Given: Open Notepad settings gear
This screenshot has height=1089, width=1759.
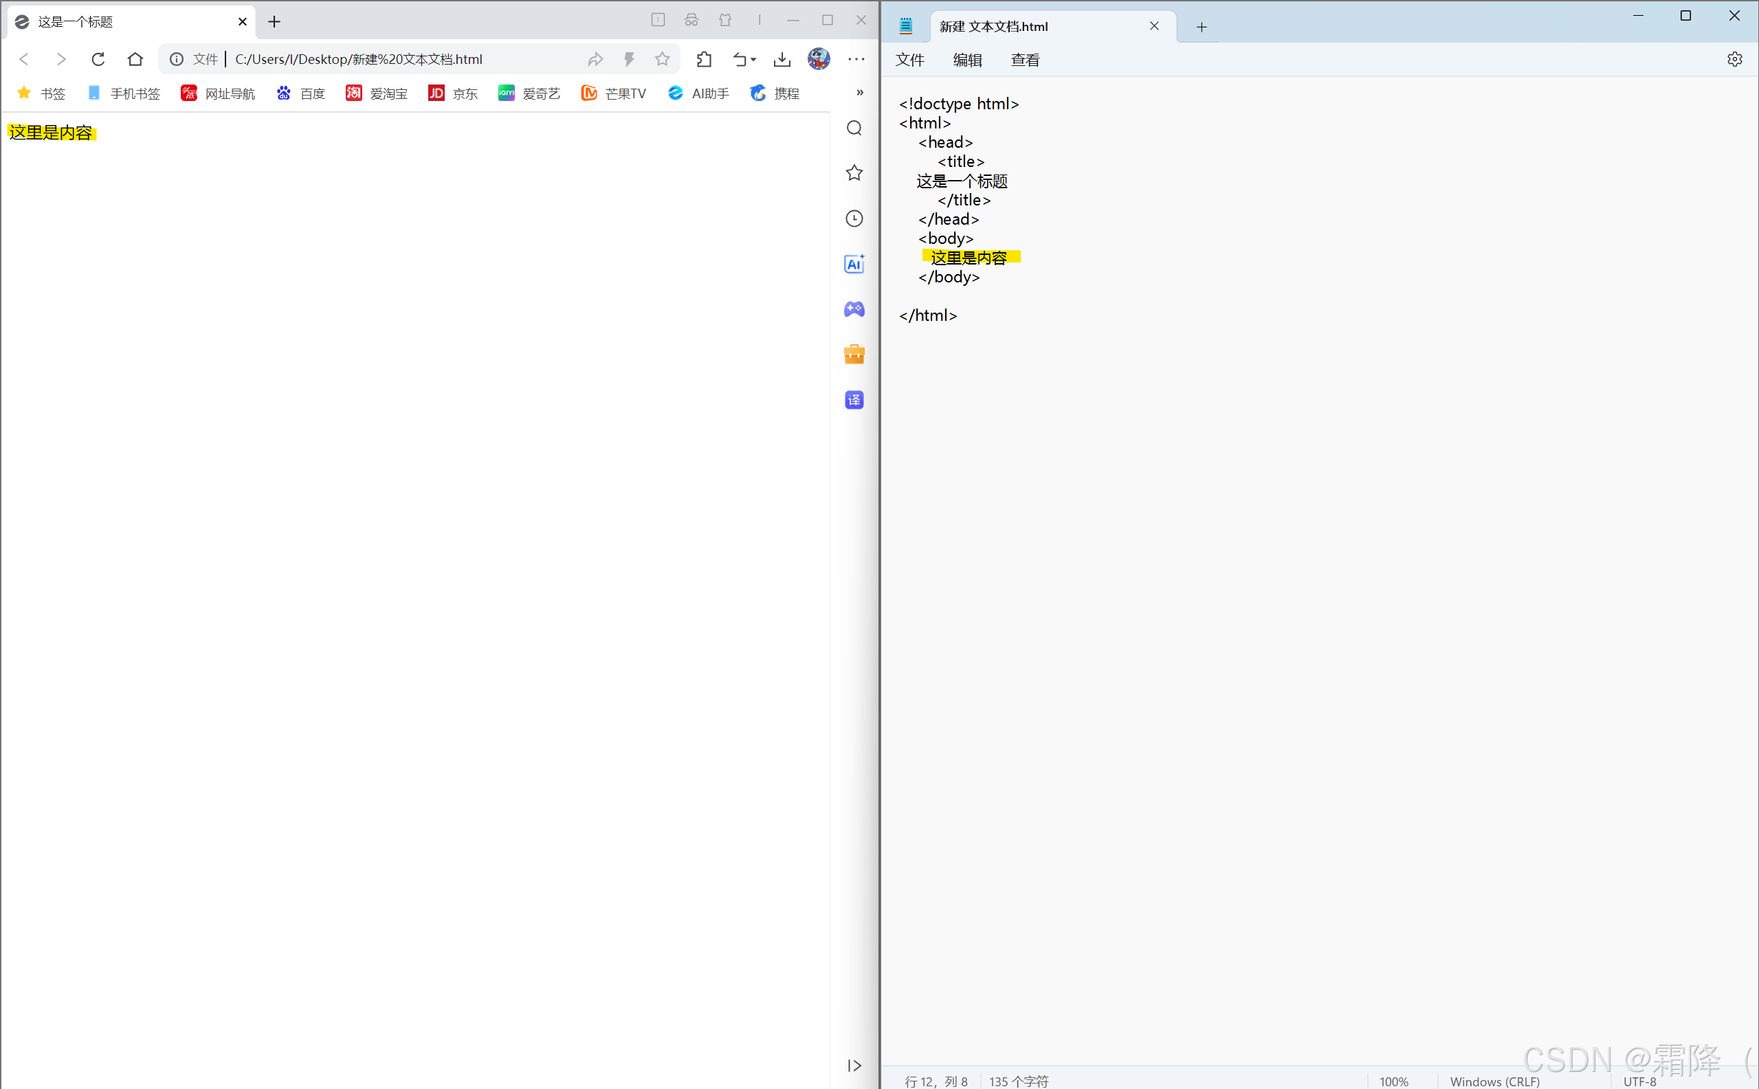Looking at the screenshot, I should (1734, 59).
